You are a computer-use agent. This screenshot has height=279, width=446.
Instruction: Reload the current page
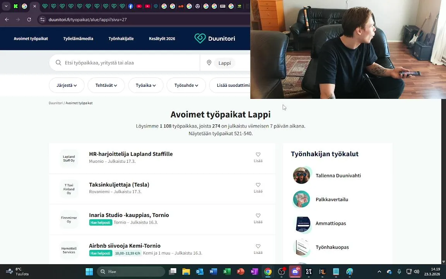click(x=29, y=19)
